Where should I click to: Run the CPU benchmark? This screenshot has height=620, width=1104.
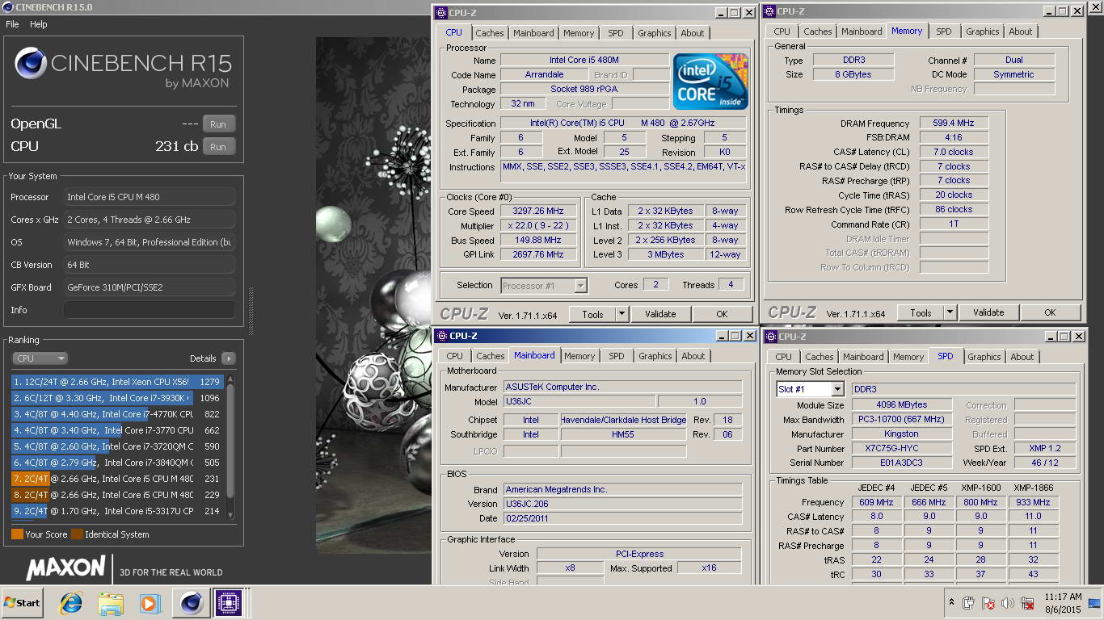[218, 147]
